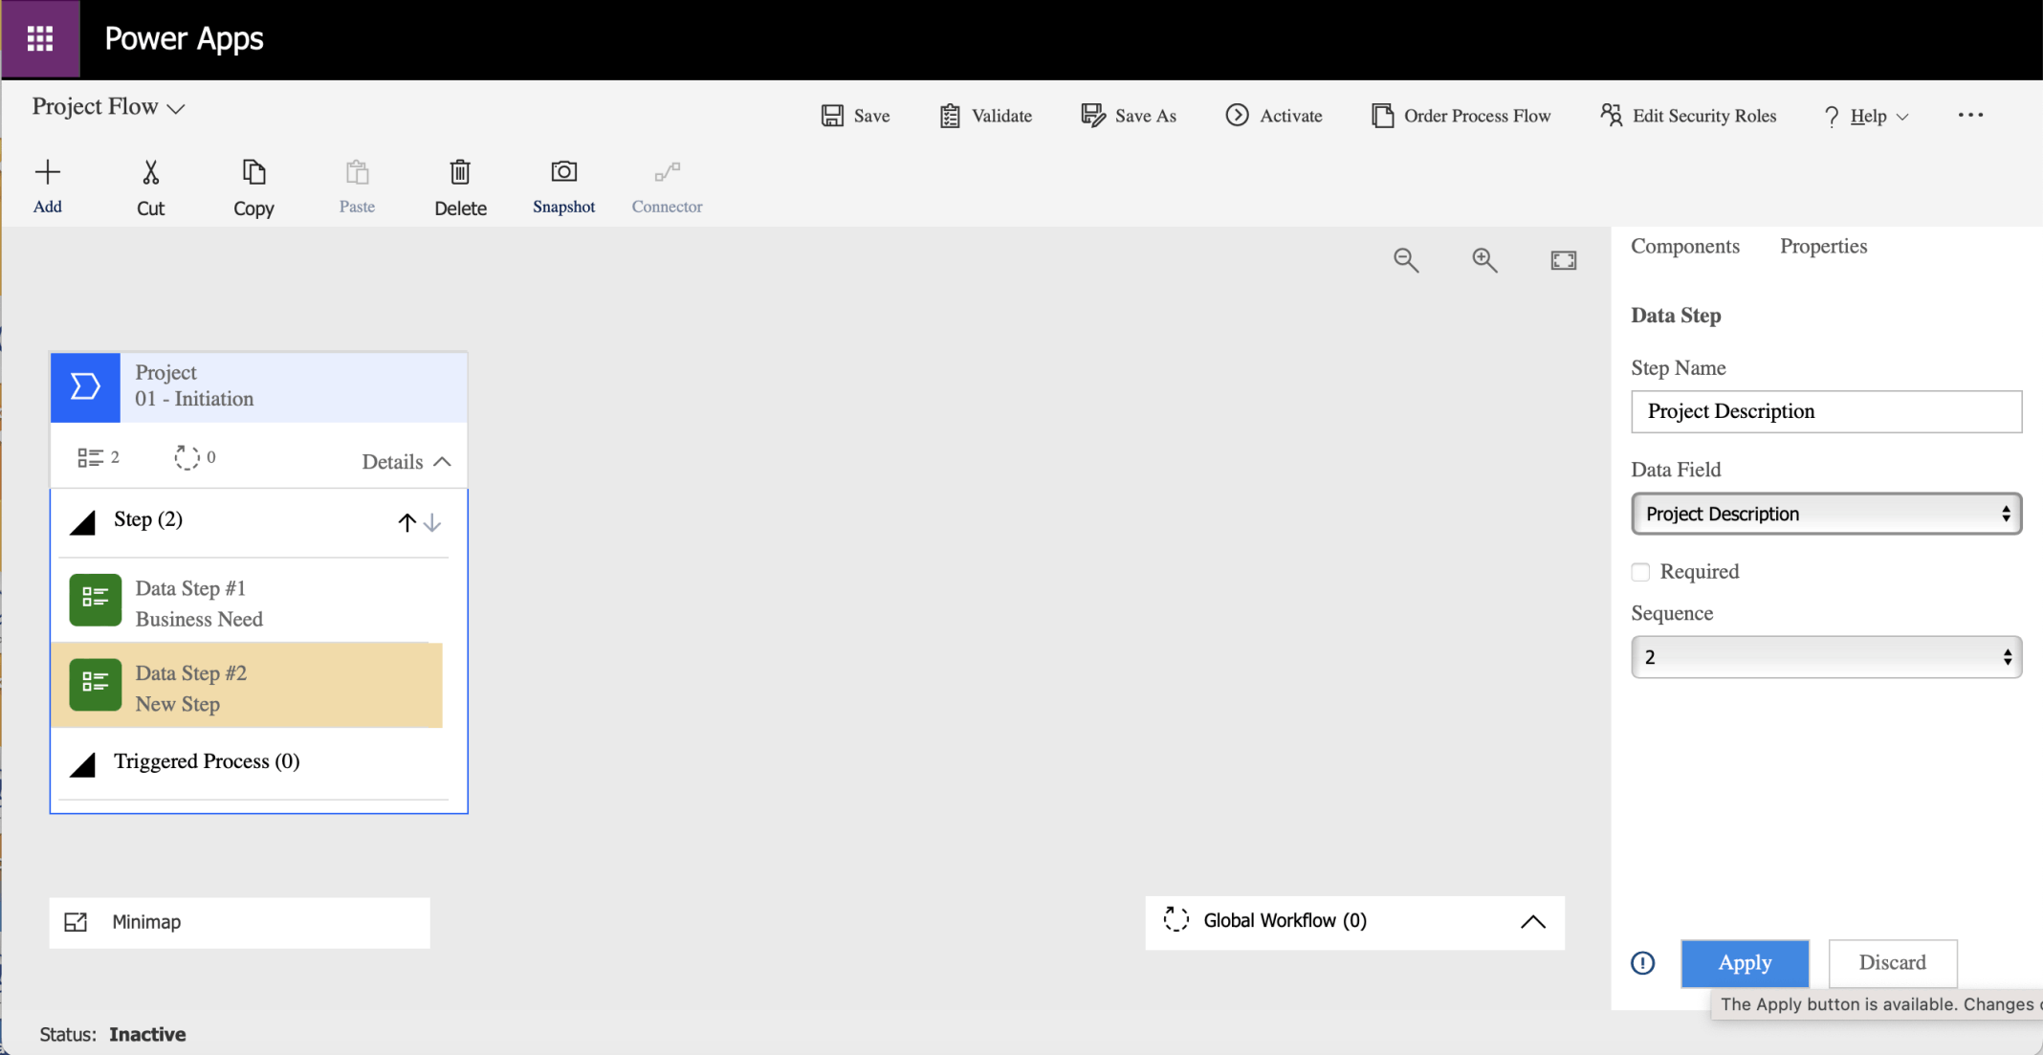The image size is (2043, 1055).
Task: Expand the Global Workflow panel
Action: [x=1532, y=922]
